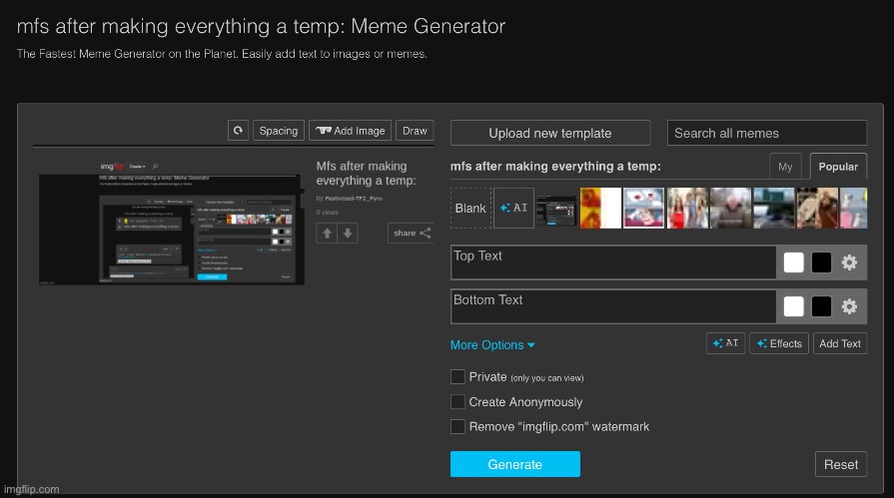Click the Reset button
The height and width of the screenshot is (498, 894).
point(841,464)
